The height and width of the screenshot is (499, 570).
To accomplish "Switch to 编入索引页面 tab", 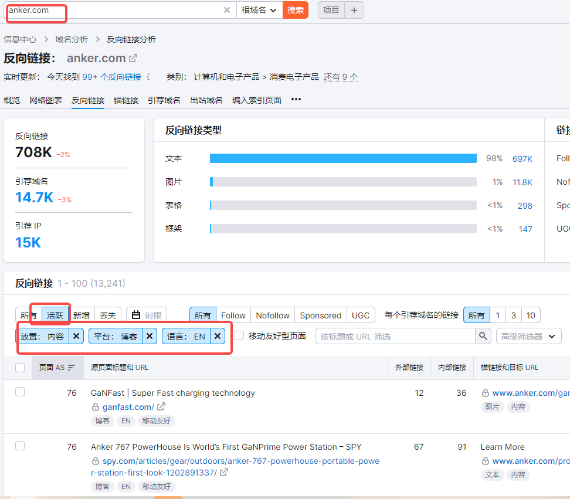I will [x=257, y=100].
